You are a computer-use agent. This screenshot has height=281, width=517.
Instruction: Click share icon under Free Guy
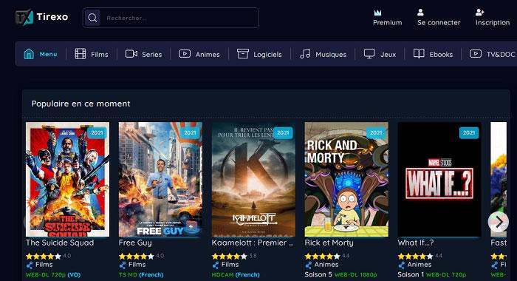[123, 265]
